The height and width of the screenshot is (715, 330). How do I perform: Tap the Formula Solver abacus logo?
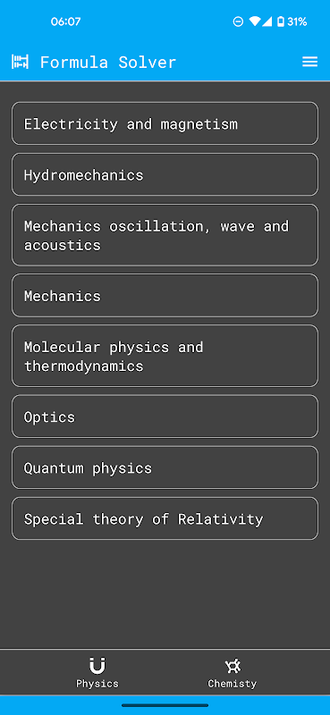coord(20,62)
